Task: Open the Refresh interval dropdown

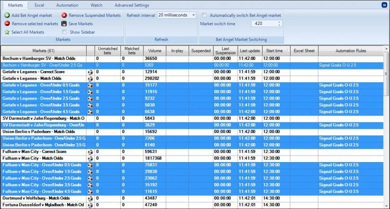Action: [x=193, y=15]
